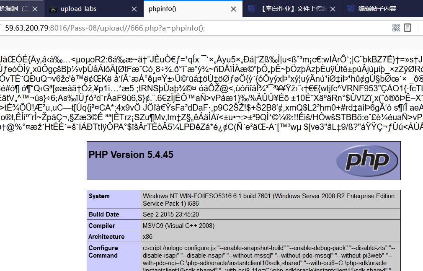Open the QR code icon in address bar
Screen dimensions: 423x271
coord(396,28)
